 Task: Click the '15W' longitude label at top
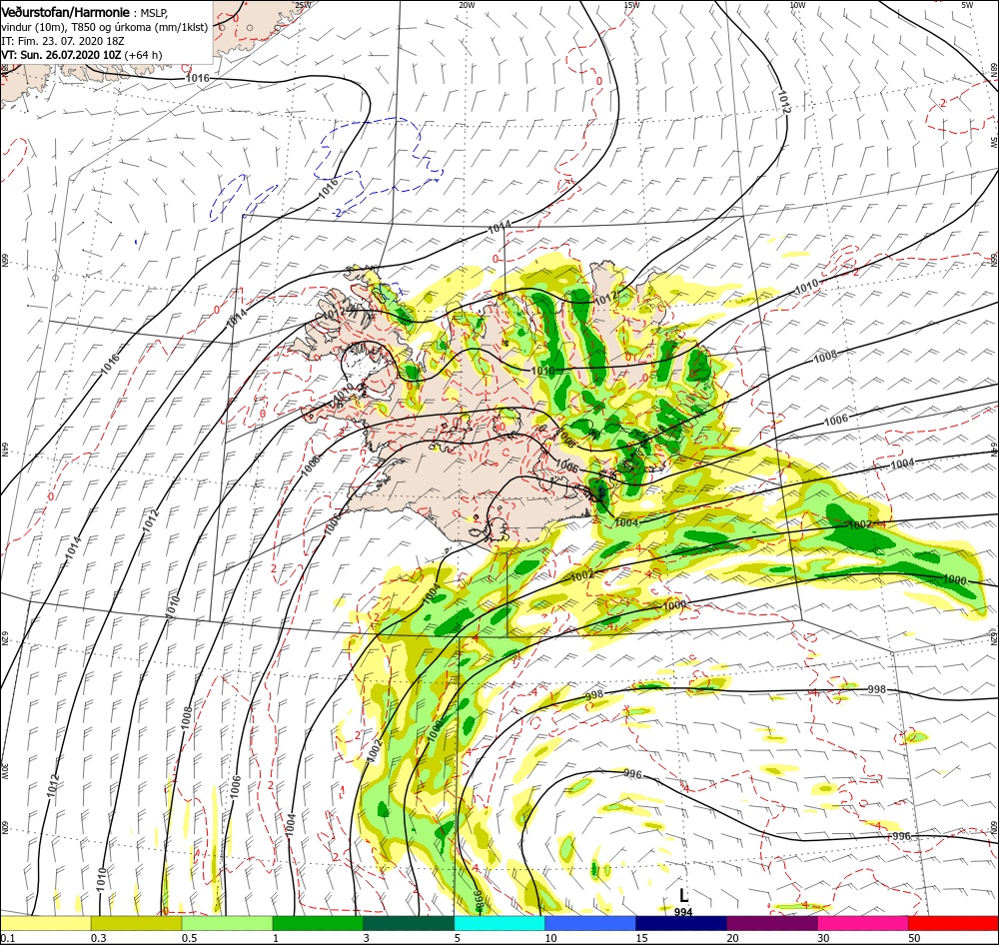(x=631, y=5)
